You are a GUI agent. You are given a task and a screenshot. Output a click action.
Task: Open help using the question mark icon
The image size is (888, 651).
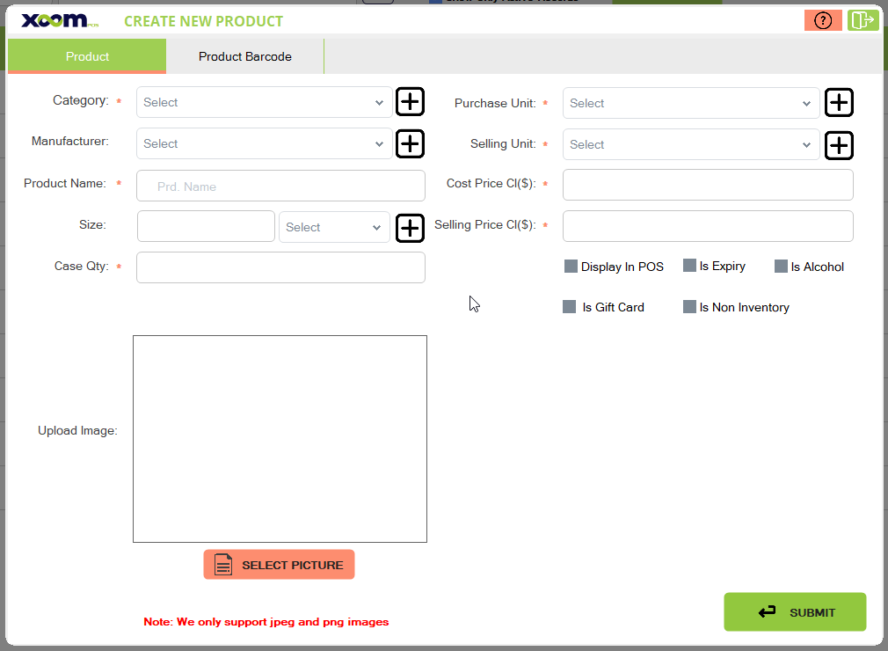[823, 21]
